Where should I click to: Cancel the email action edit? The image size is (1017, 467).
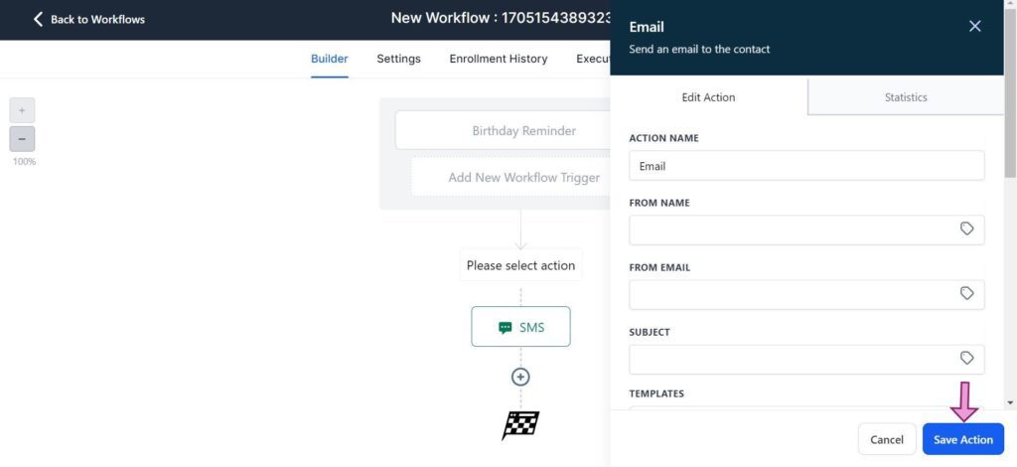[x=887, y=440]
